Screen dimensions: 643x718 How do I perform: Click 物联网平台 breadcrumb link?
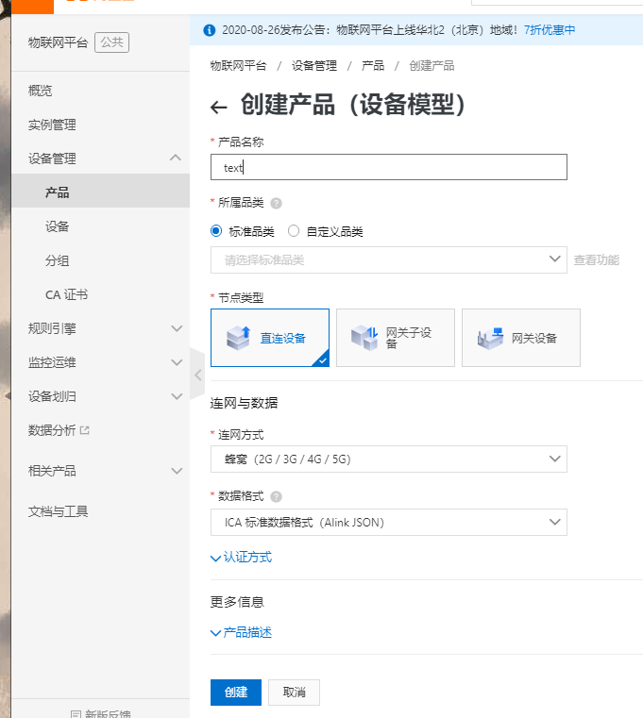pyautogui.click(x=238, y=66)
